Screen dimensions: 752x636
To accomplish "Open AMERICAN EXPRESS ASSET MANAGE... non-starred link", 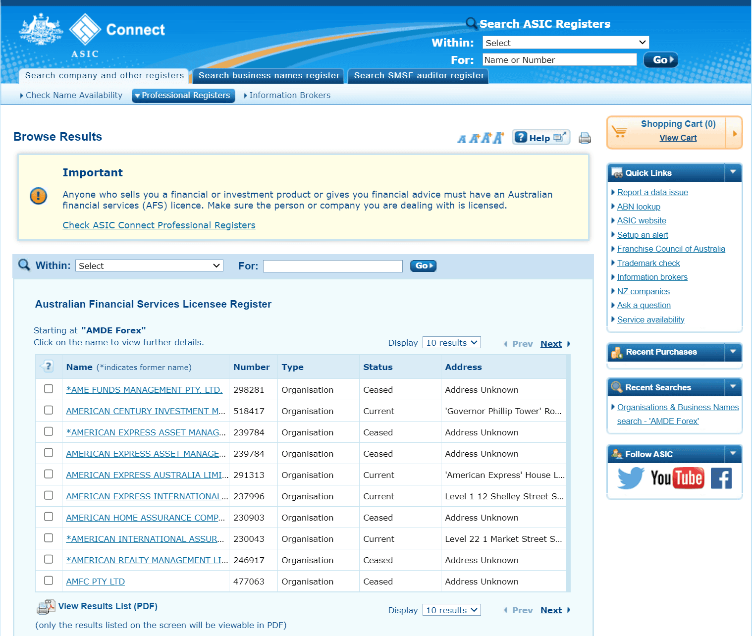I will coord(146,454).
